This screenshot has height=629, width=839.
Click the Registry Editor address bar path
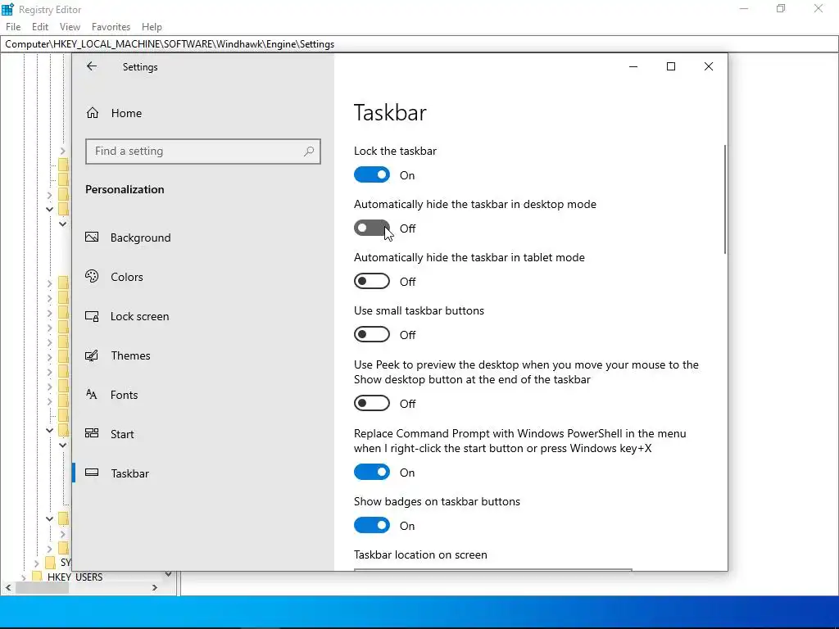click(x=170, y=44)
